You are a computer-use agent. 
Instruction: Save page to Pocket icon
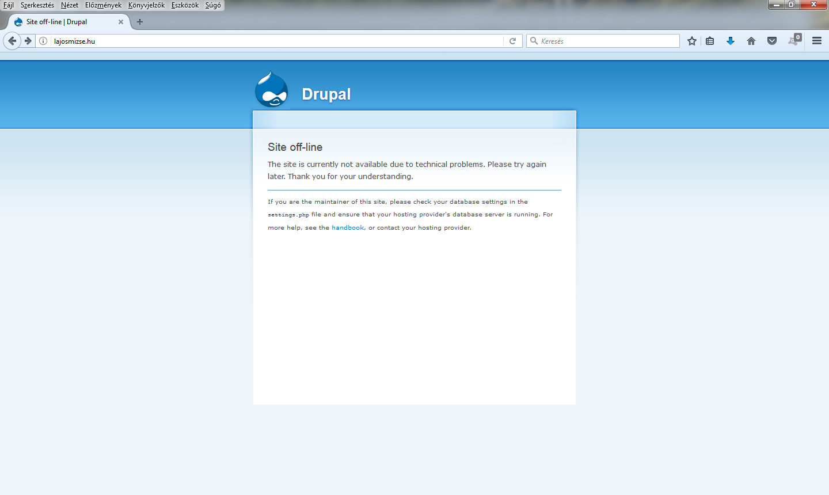coord(772,41)
